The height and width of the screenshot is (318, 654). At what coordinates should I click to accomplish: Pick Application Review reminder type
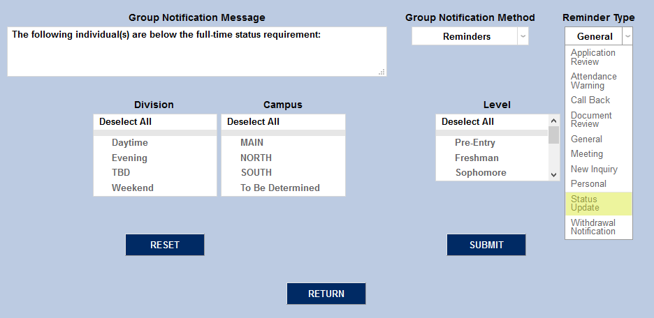click(x=598, y=57)
